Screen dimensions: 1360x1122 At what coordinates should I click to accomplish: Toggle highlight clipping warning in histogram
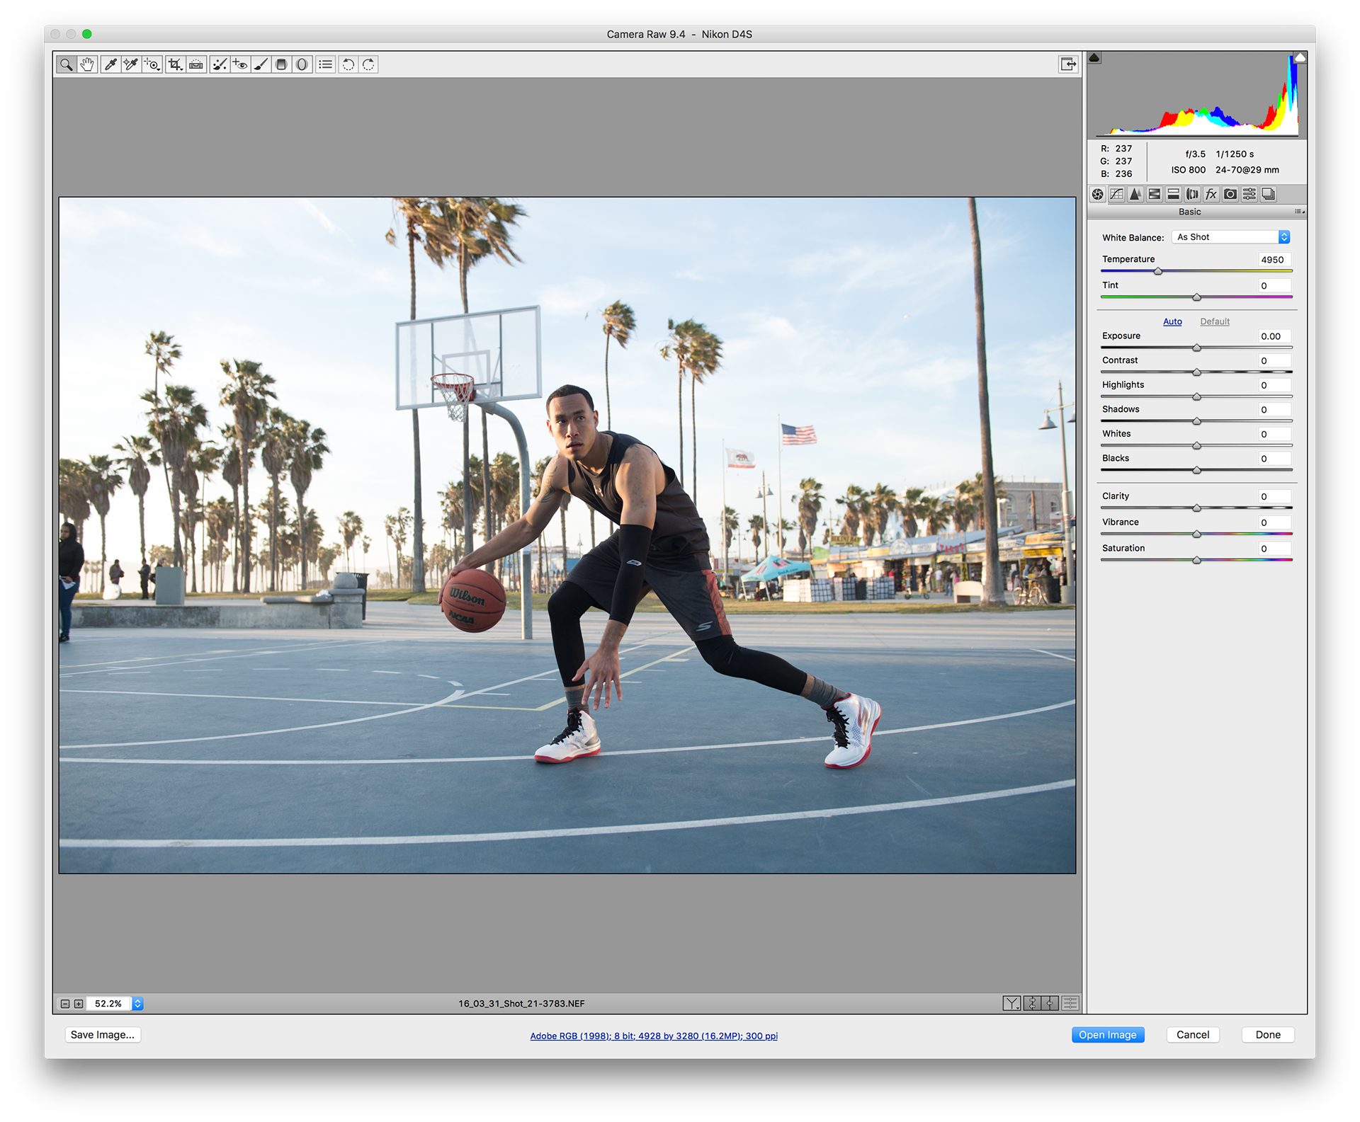point(1300,58)
